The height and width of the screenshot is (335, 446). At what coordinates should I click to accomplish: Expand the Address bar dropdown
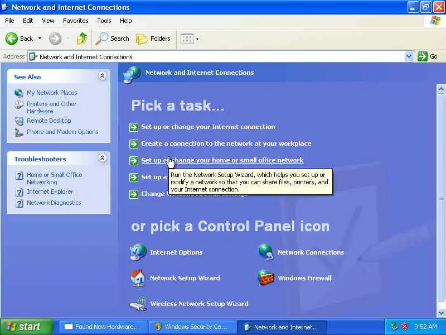[409, 56]
